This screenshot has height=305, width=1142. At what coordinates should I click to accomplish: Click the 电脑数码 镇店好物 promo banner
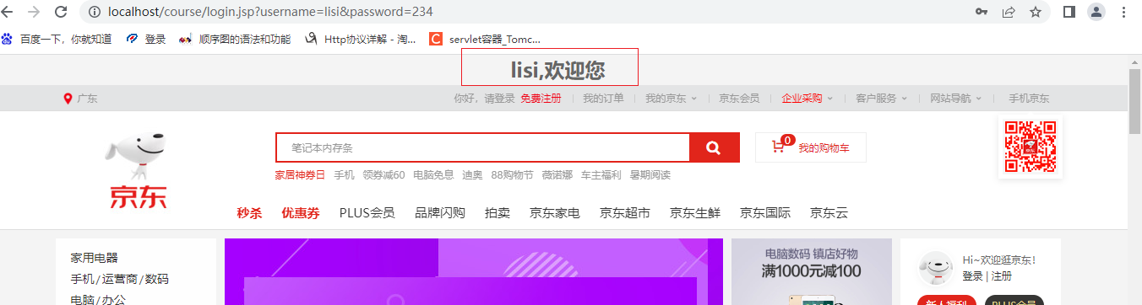[812, 271]
